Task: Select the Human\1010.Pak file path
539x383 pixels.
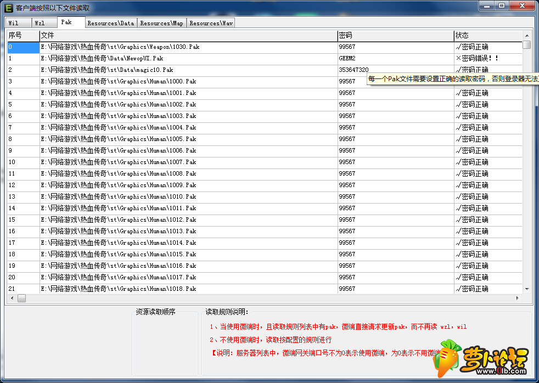Action: point(119,196)
